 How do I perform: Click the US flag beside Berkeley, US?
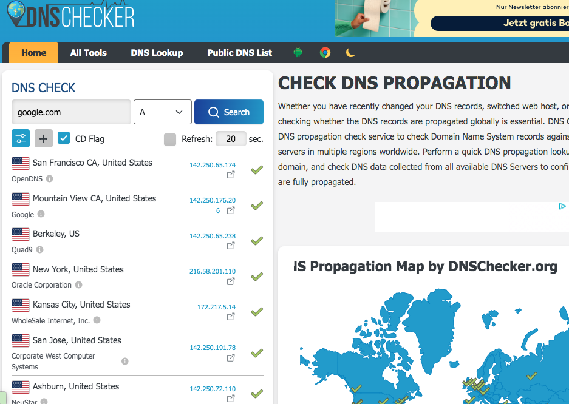pyautogui.click(x=21, y=234)
